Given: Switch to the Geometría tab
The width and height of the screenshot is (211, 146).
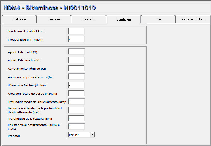Looking at the screenshot, I should pos(54,19).
